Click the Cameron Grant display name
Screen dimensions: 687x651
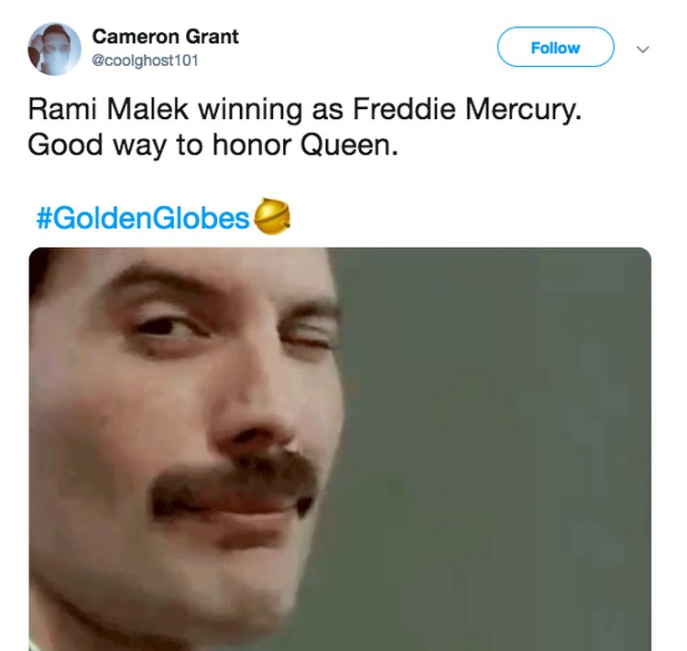point(165,37)
